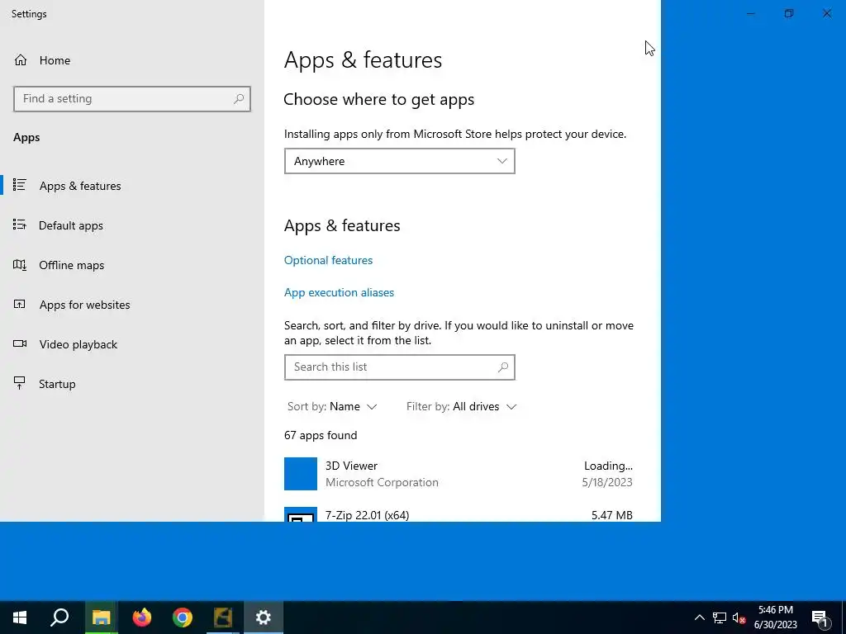846x634 pixels.
Task: Click the Apps for websites icon
Action: tap(20, 304)
